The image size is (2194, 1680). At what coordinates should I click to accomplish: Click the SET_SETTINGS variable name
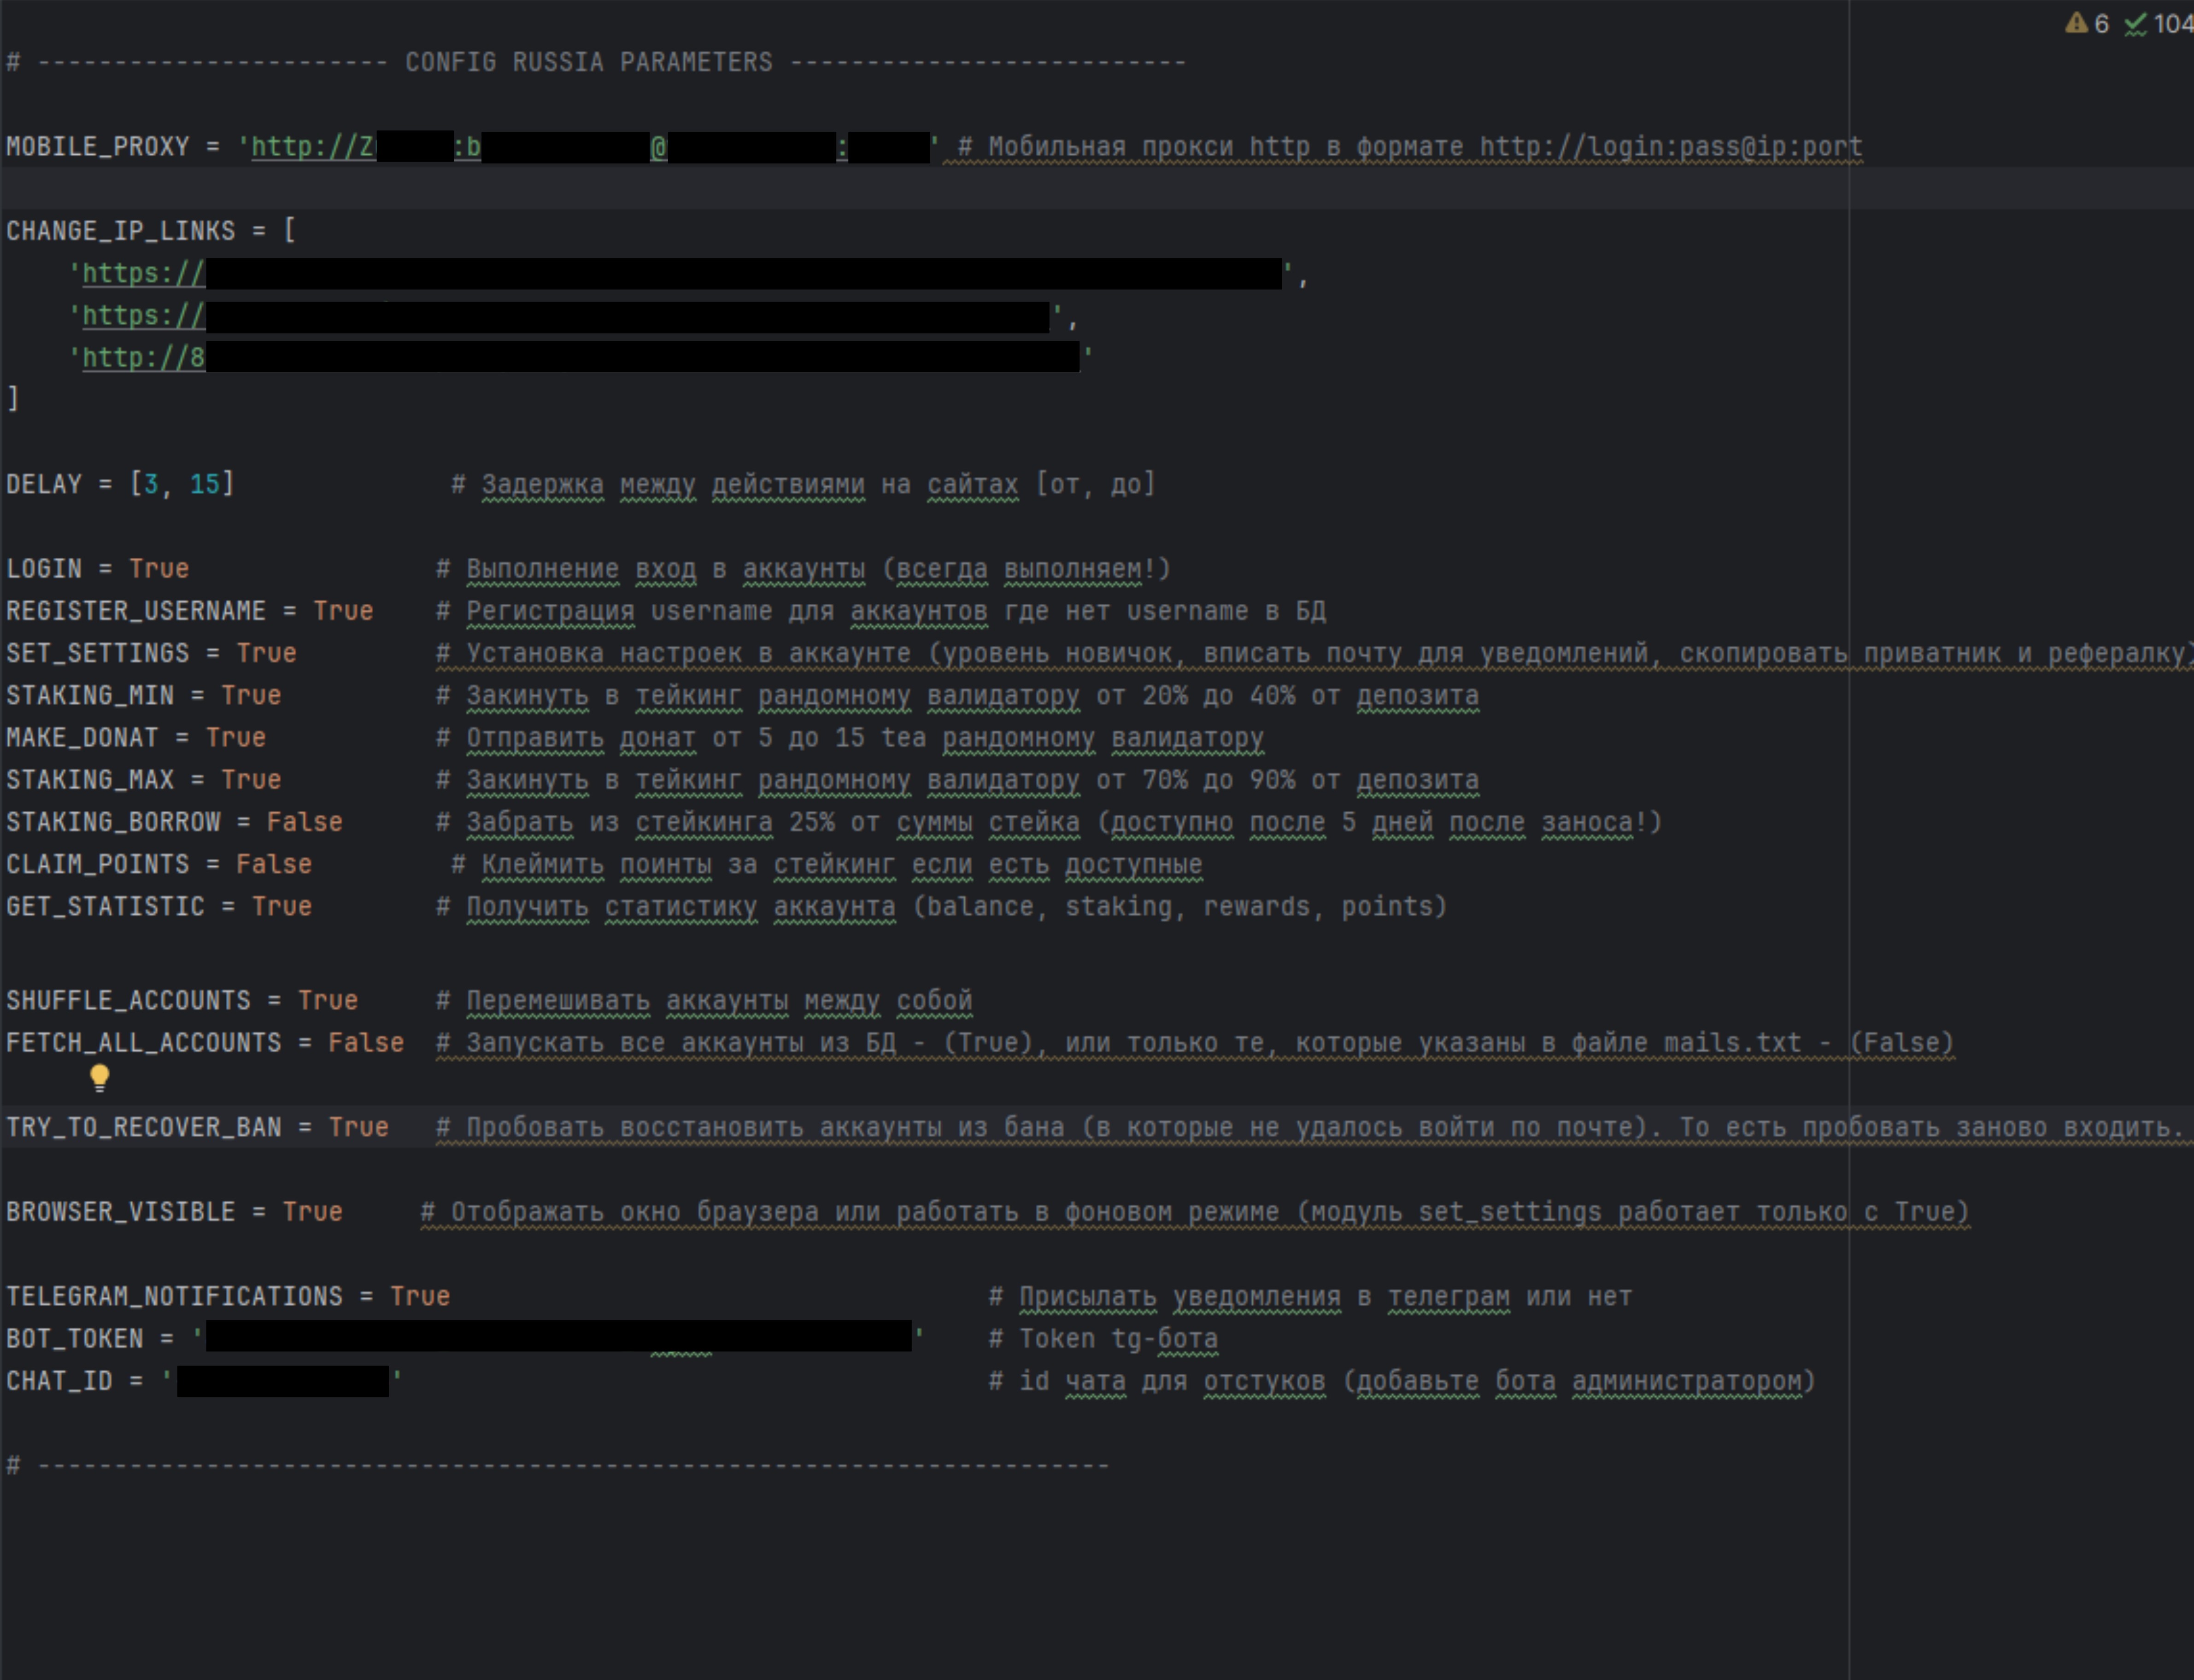coord(98,653)
